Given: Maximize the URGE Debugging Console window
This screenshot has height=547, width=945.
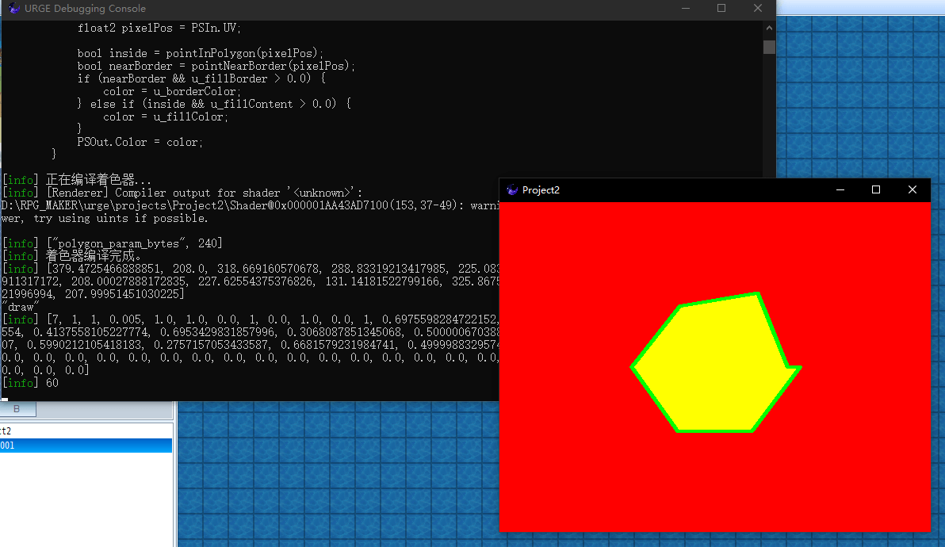Looking at the screenshot, I should click(721, 9).
